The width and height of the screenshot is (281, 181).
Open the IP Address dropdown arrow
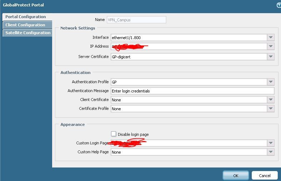[271, 47]
